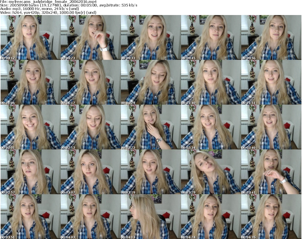Pick the frame at 00:02:34
The height and width of the screenshot is (239, 302).
pyautogui.click(x=211, y=127)
